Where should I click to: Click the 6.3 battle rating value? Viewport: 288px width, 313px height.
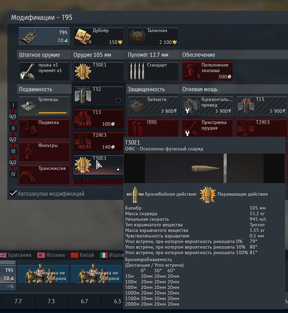117,301
